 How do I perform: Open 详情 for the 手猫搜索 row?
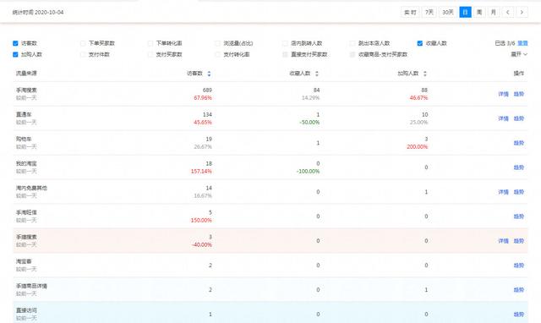(504, 241)
